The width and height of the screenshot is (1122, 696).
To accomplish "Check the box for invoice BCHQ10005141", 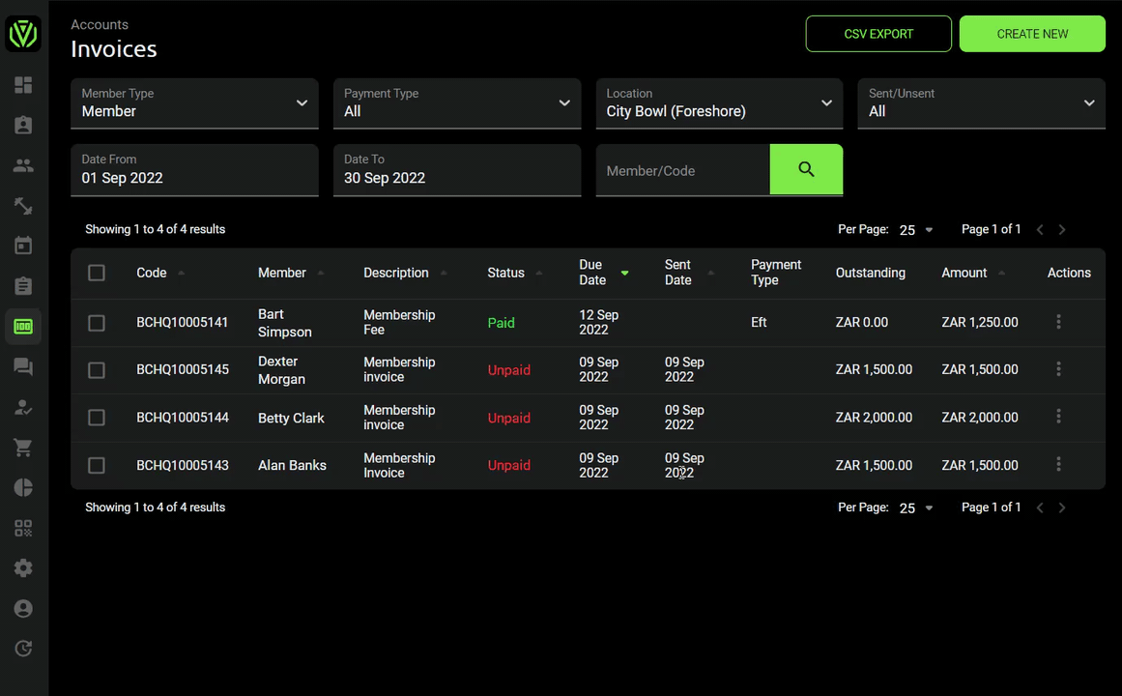I will pyautogui.click(x=97, y=323).
